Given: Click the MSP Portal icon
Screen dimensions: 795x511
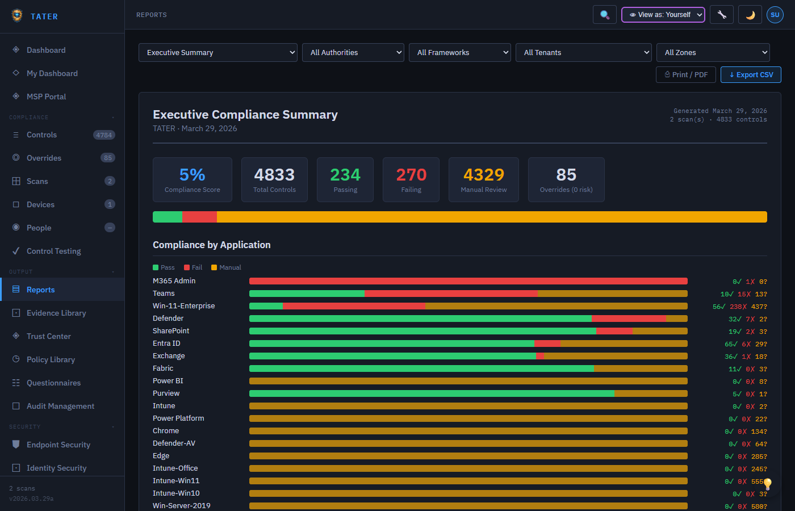Looking at the screenshot, I should point(16,97).
